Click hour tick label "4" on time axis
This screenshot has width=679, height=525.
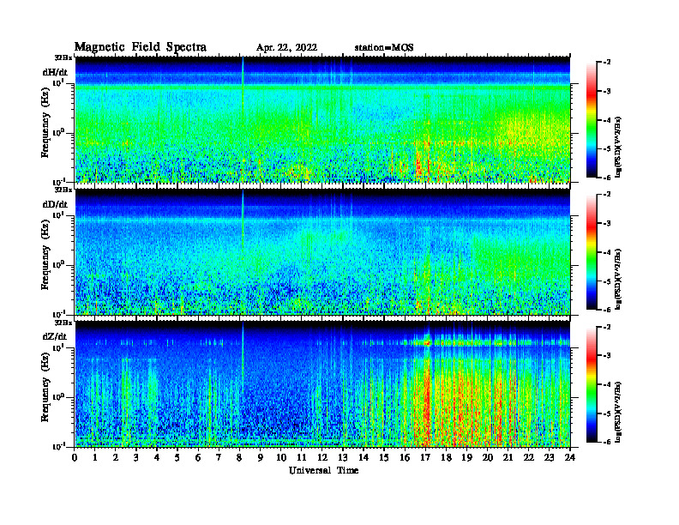tap(157, 457)
